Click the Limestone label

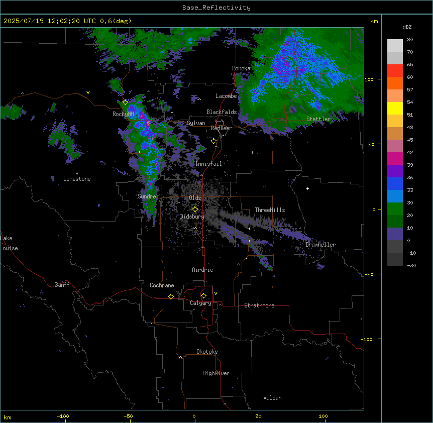coord(77,179)
